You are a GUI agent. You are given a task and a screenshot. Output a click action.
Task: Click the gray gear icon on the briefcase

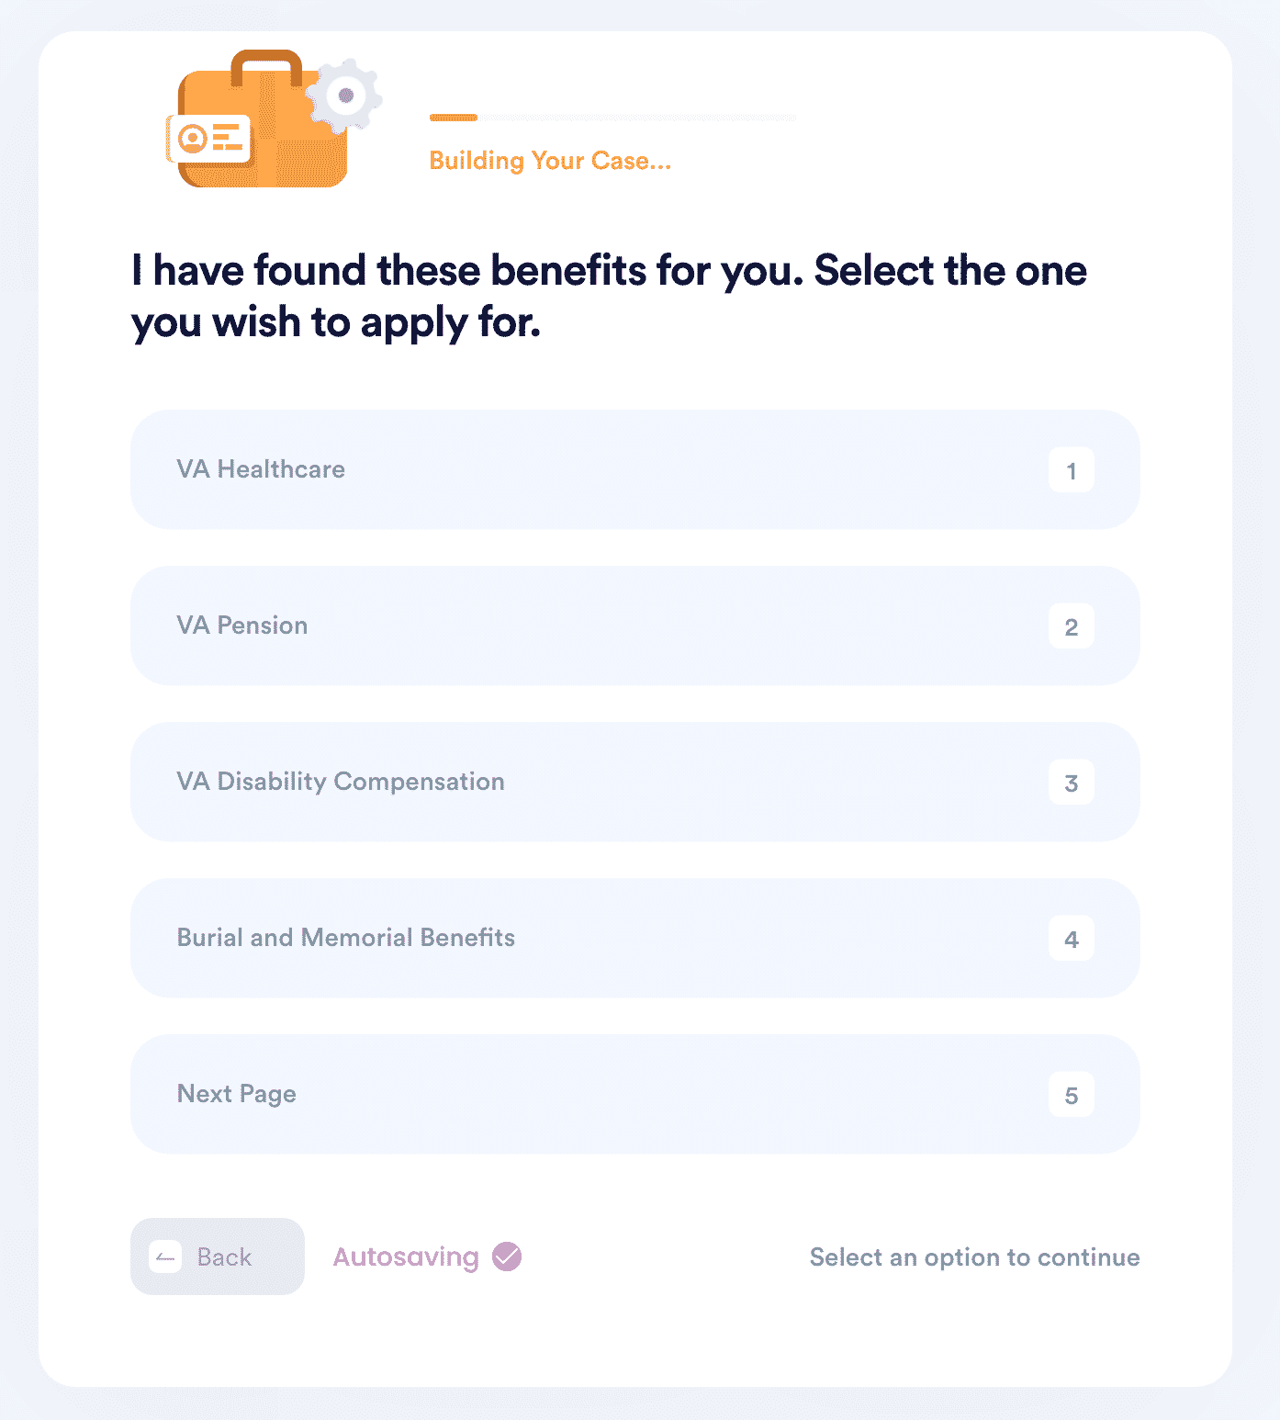[344, 96]
